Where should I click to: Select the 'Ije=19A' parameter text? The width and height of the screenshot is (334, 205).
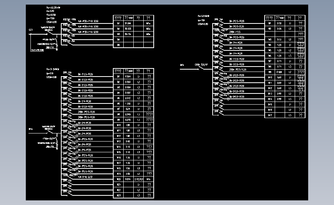pos(201,20)
